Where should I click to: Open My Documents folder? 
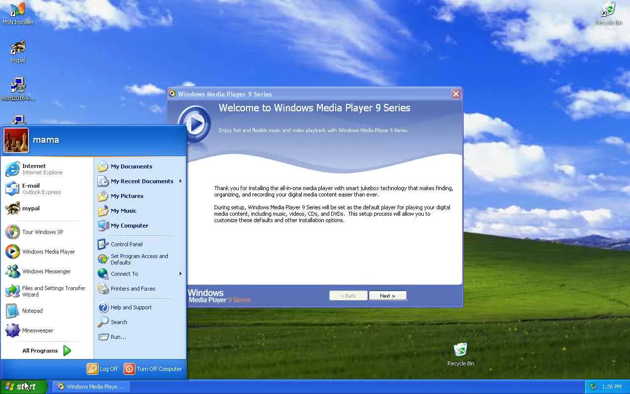click(140, 166)
